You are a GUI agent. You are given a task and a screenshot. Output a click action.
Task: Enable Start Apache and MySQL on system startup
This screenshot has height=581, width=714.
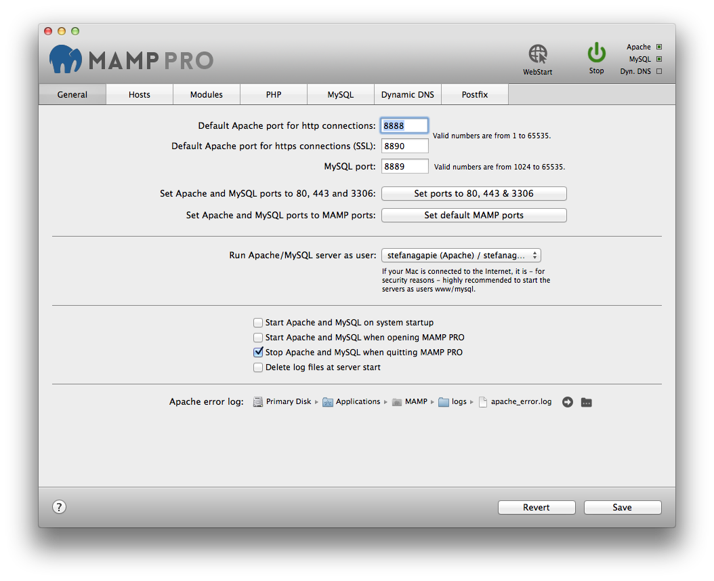[257, 323]
